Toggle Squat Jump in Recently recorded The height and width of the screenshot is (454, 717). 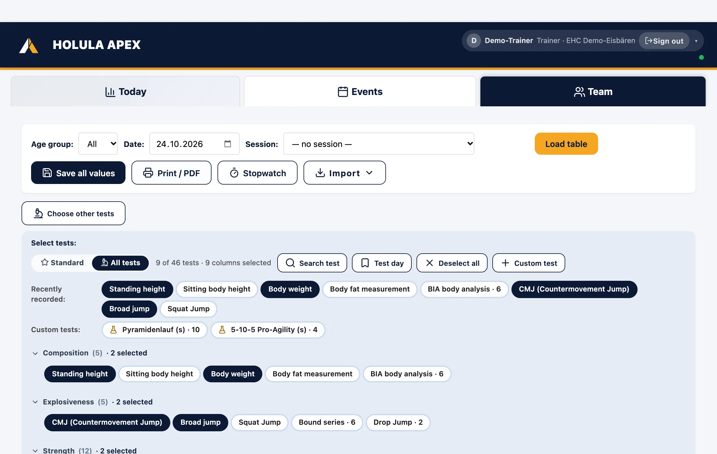(x=189, y=309)
